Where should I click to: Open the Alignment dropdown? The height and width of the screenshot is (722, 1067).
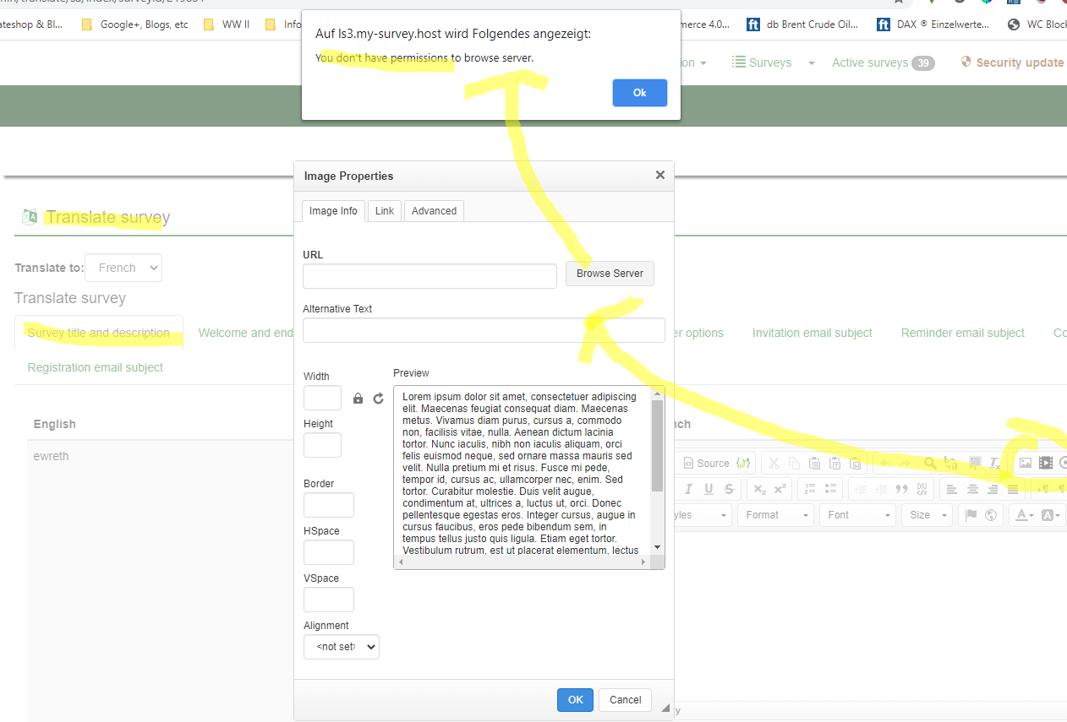342,647
